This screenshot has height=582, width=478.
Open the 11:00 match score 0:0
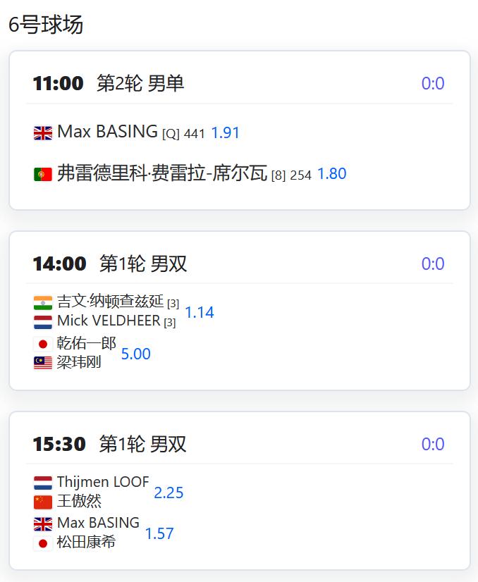click(433, 83)
